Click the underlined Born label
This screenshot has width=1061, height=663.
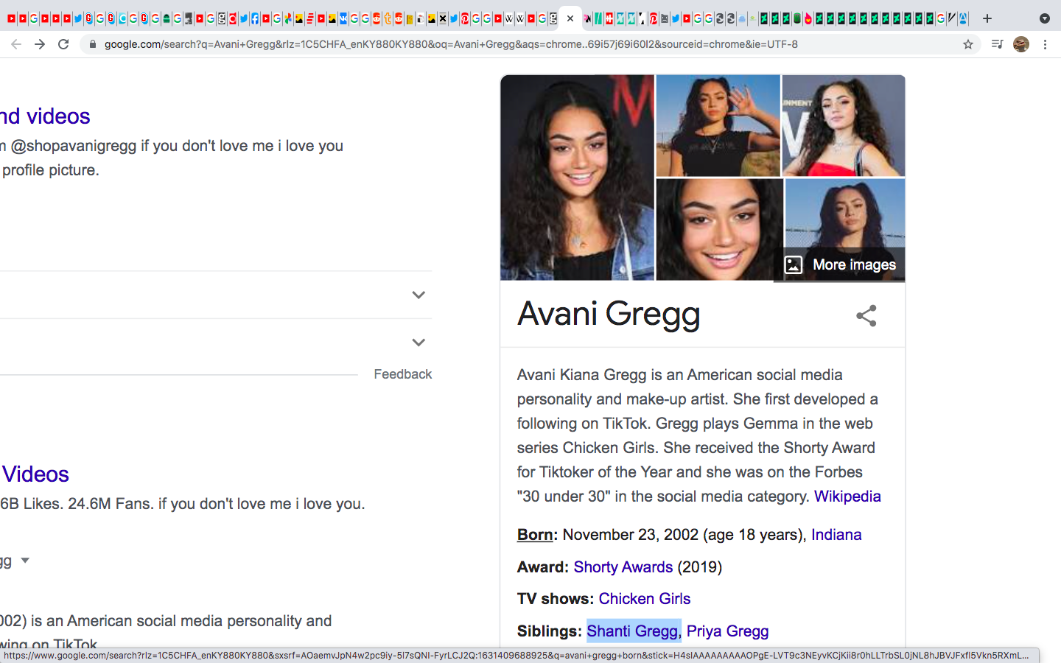(535, 535)
